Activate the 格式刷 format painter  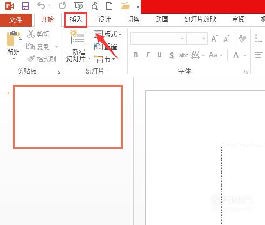click(41, 59)
